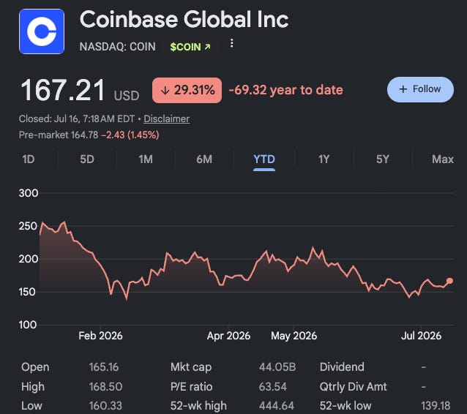Select the 1D time range tab

pyautogui.click(x=29, y=159)
